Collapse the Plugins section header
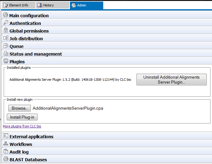Image resolution: width=212 pixels, height=164 pixels. (x=107, y=61)
